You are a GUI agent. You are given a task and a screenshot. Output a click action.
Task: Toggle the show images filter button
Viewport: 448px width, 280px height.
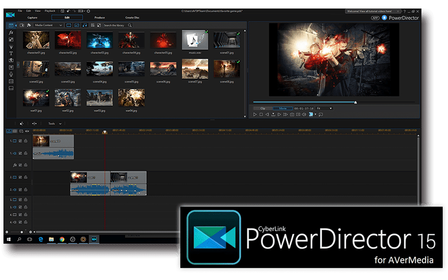[77, 25]
